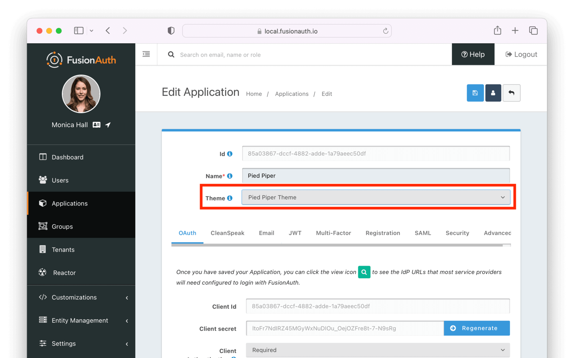
Task: Switch to the JWT tab
Action: [295, 233]
